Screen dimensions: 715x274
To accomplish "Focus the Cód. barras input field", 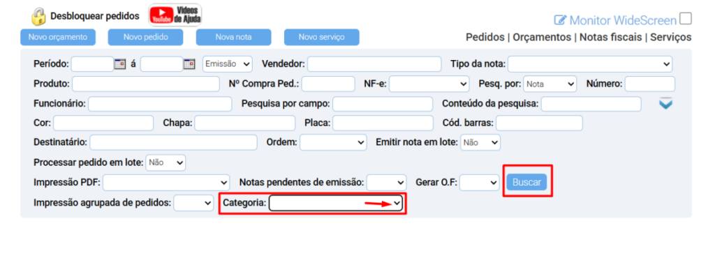I will pos(540,123).
